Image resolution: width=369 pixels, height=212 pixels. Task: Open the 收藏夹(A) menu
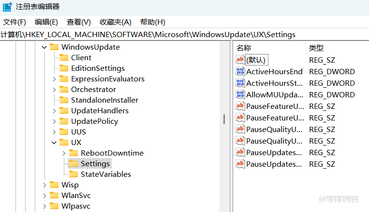click(115, 22)
